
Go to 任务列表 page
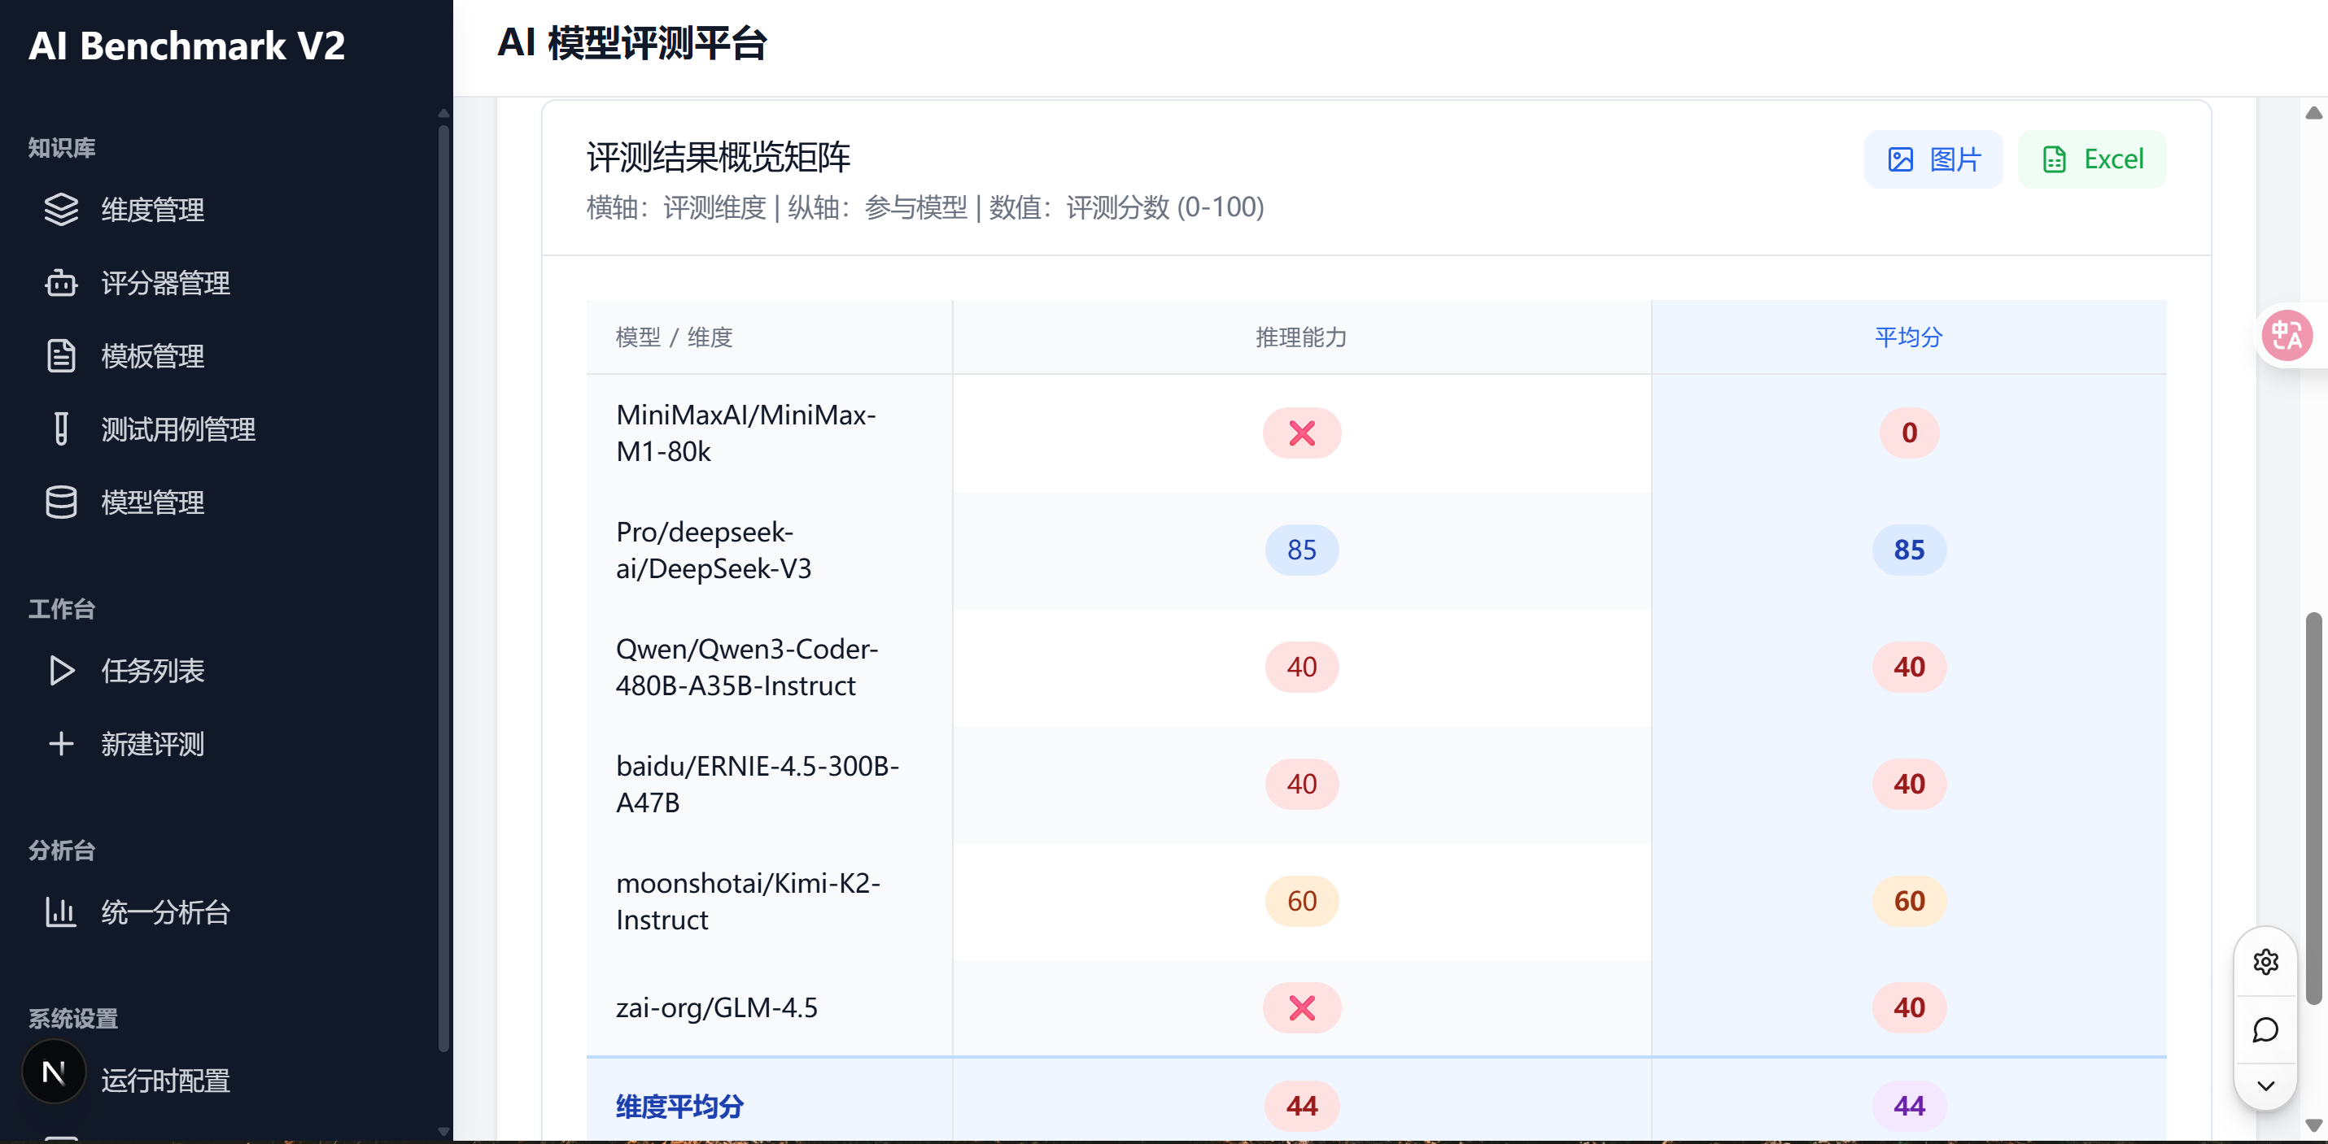[x=152, y=670]
